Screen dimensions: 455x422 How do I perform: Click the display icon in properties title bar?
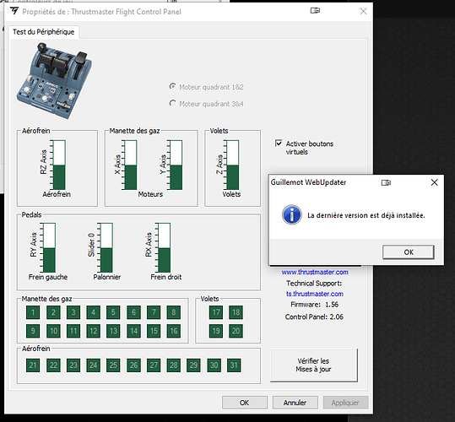315,11
